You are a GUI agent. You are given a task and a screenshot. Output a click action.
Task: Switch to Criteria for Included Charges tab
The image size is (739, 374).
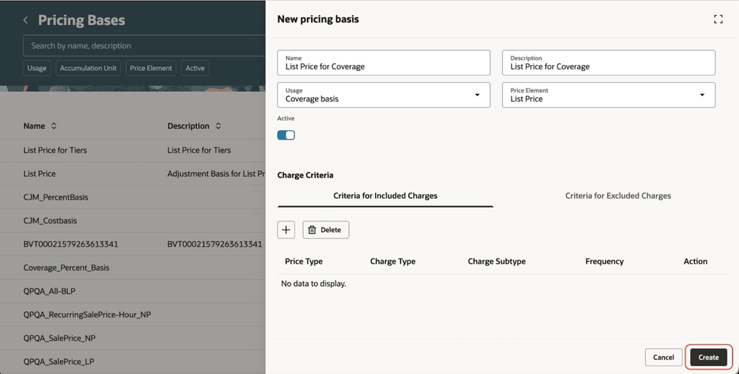tap(385, 196)
